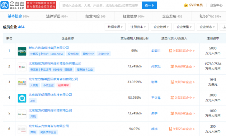The image size is (226, 136).
Task: Click the 小微企业 tag in row 3
Action: point(48,85)
